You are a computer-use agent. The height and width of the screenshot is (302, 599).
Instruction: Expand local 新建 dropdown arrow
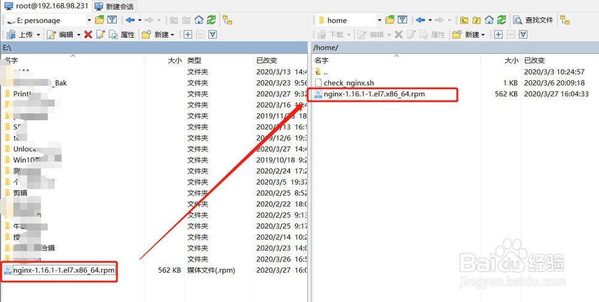pyautogui.click(x=173, y=35)
